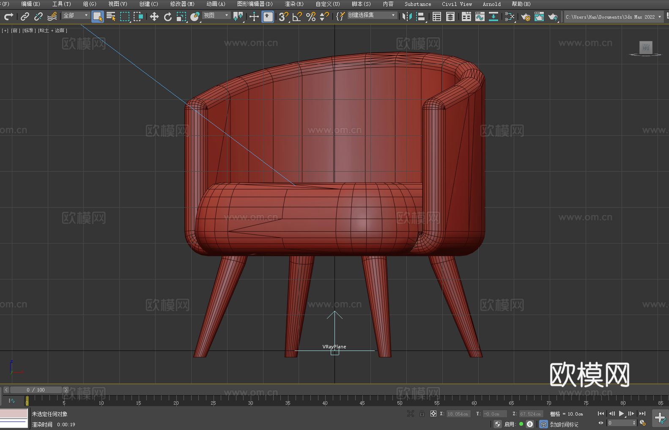Click Edit Named Selection Sets icon
This screenshot has width=669, height=430.
click(x=340, y=16)
